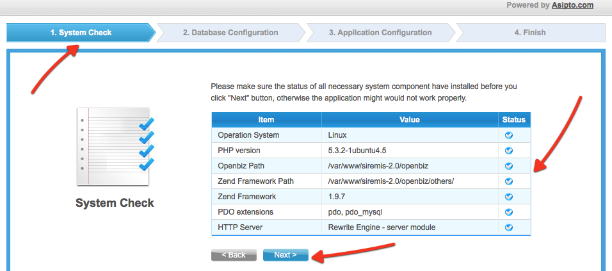Viewport: 612px width, 271px height.
Task: Jump to the 4. Finish step
Action: point(530,33)
